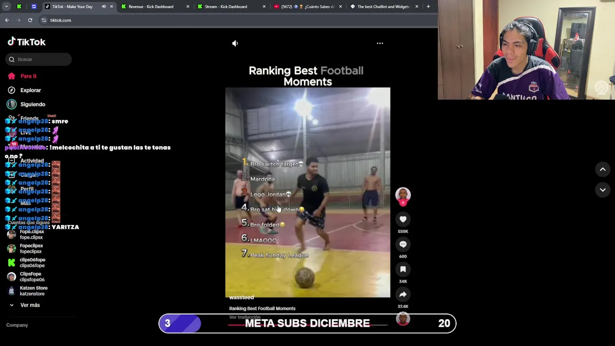
Task: Click the Buscar search field
Action: (x=39, y=59)
